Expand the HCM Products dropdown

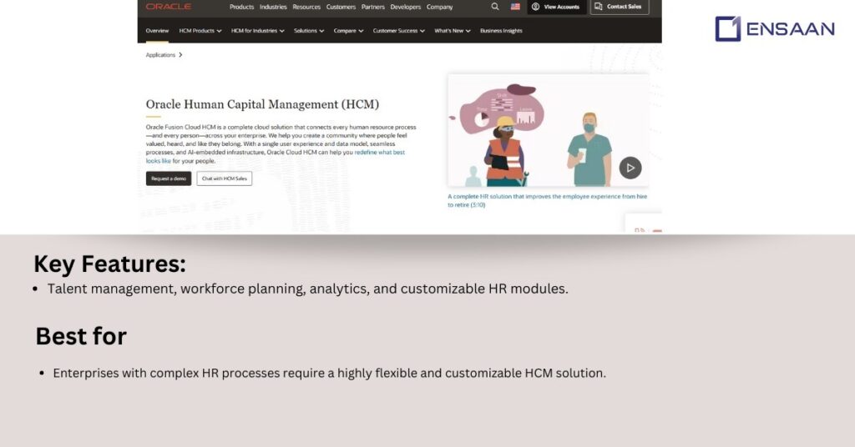(200, 31)
